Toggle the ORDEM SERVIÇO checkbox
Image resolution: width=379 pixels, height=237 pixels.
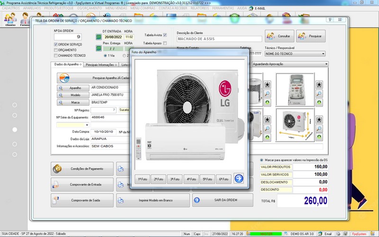pyautogui.click(x=56, y=45)
